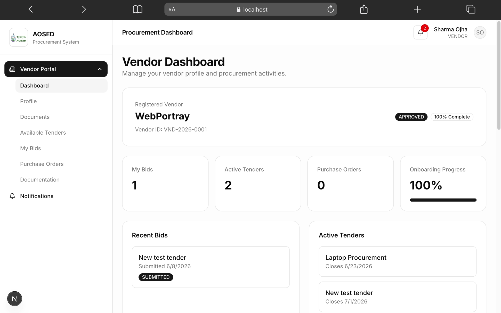Click the Vendor Dashboard heading
The height and width of the screenshot is (313, 501).
(173, 62)
